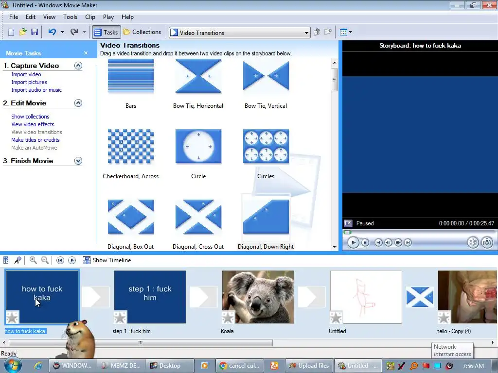
Task: Click Make titles or credits link
Action: click(35, 140)
